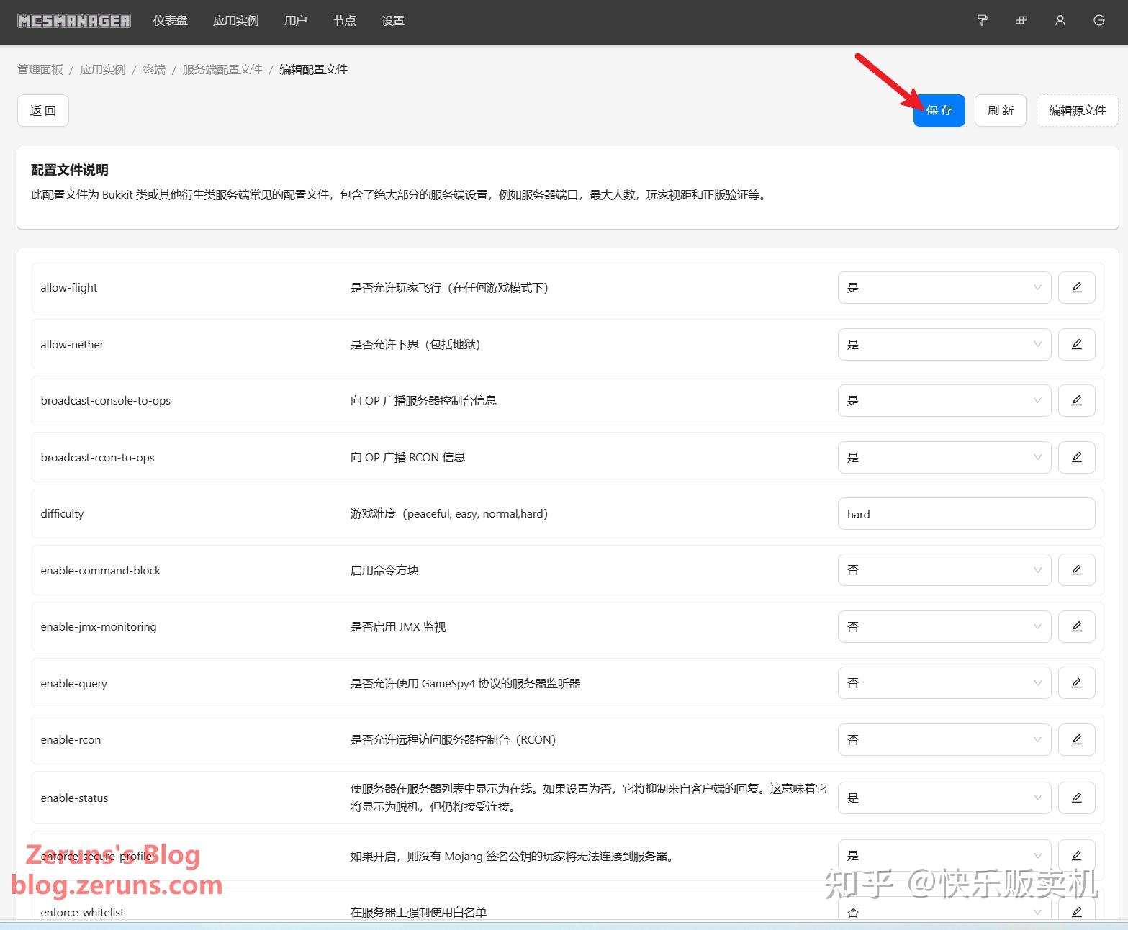
Task: Click pencil icon for broadcast-rcon-to-ops
Action: click(1077, 457)
